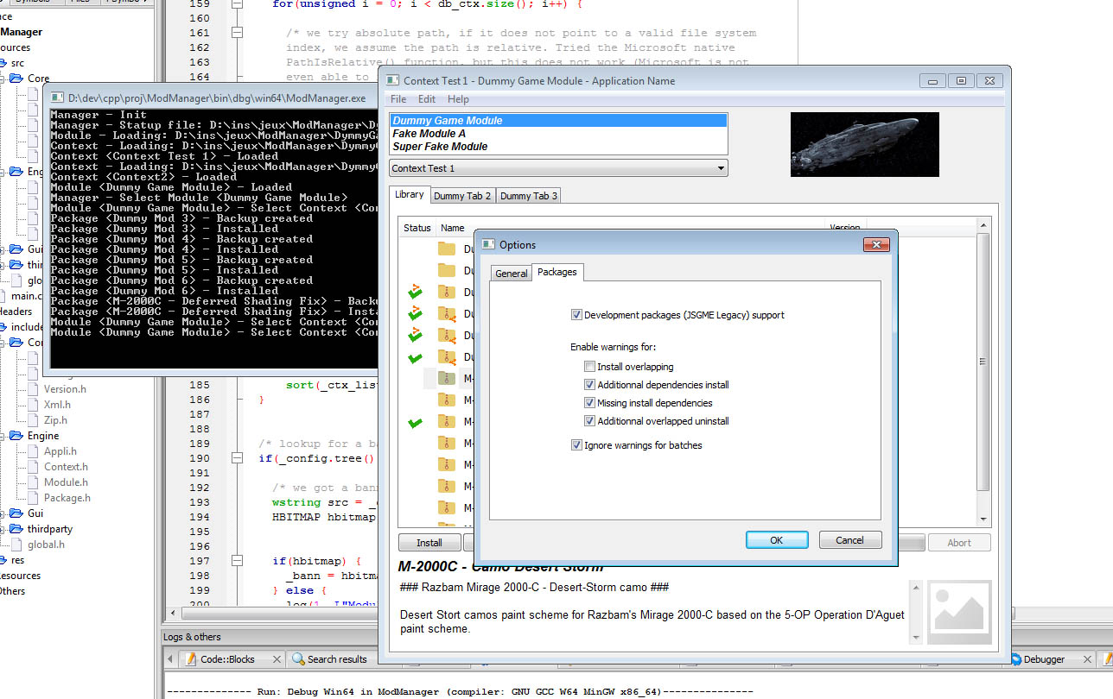The image size is (1113, 699).
Task: Click the Code::Blocks log tab icon
Action: pos(190,659)
